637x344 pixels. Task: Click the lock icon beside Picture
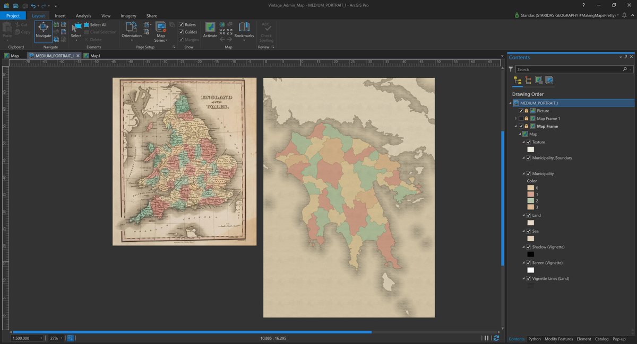click(x=527, y=111)
